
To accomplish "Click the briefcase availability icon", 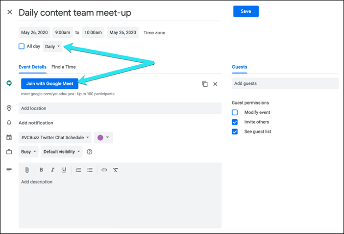I will pyautogui.click(x=9, y=152).
